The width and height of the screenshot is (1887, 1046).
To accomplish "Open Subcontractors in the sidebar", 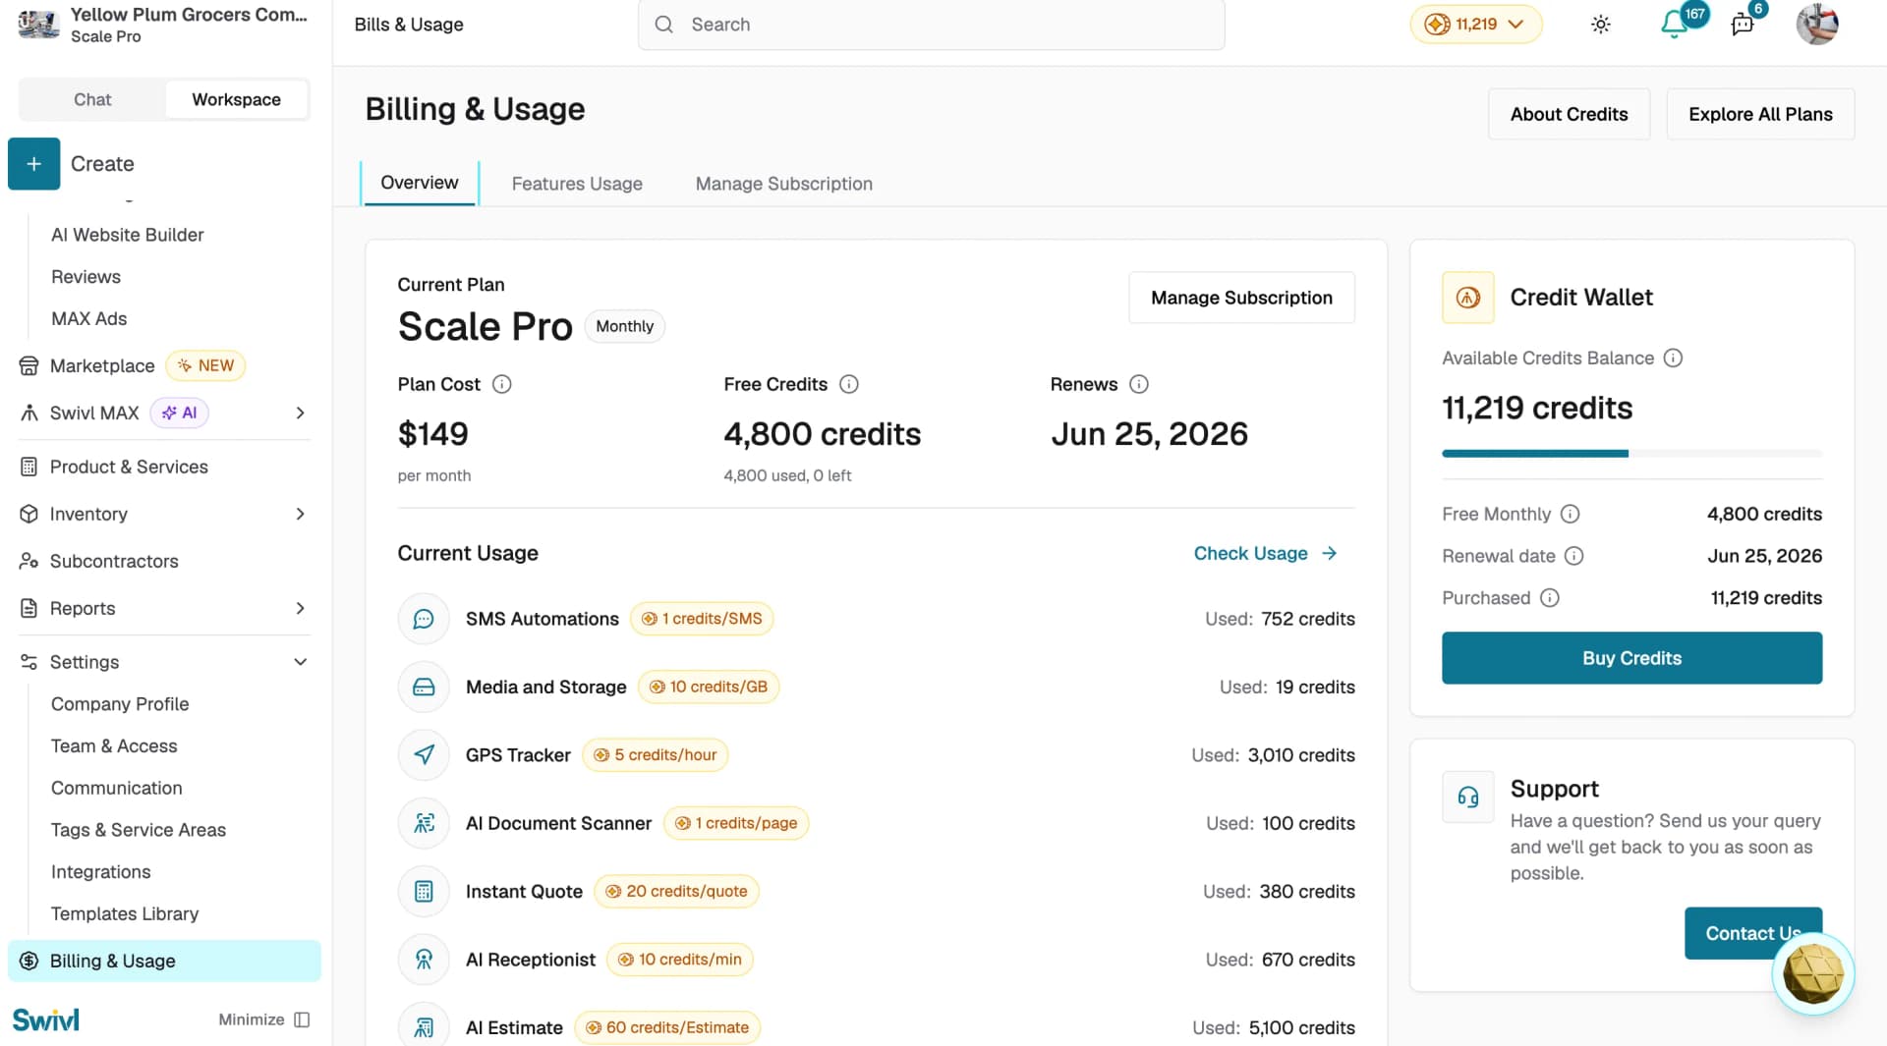I will 114,561.
